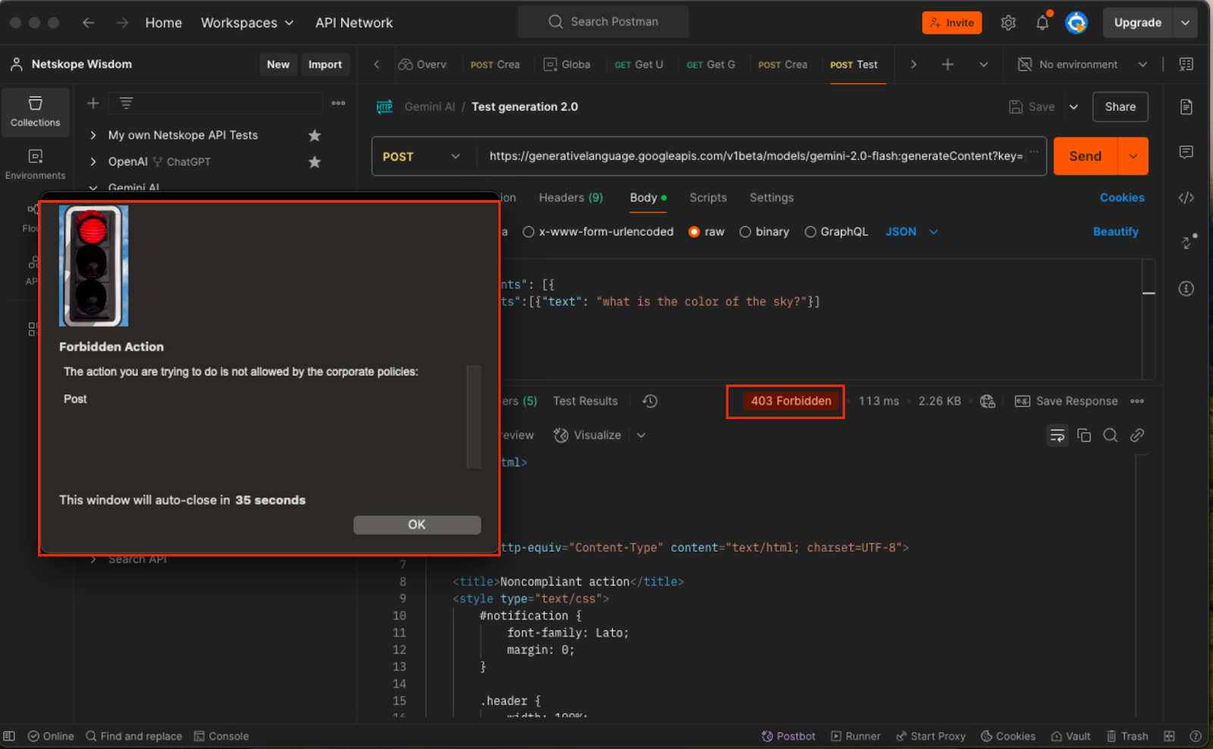Open response more options ellipsis
Viewport: 1213px width, 749px height.
(1137, 401)
